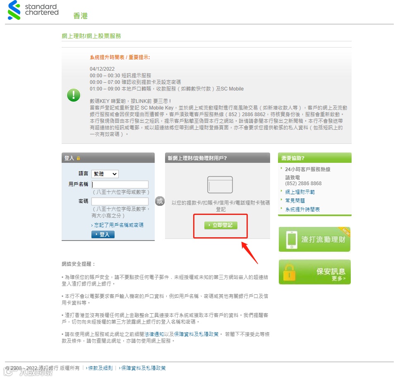Viewport: 400px width, 379px height.
Task: Click the 或 circle between the panels
Action: [x=160, y=201]
